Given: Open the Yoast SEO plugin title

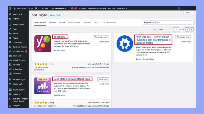Looking at the screenshot, I should [59, 37].
